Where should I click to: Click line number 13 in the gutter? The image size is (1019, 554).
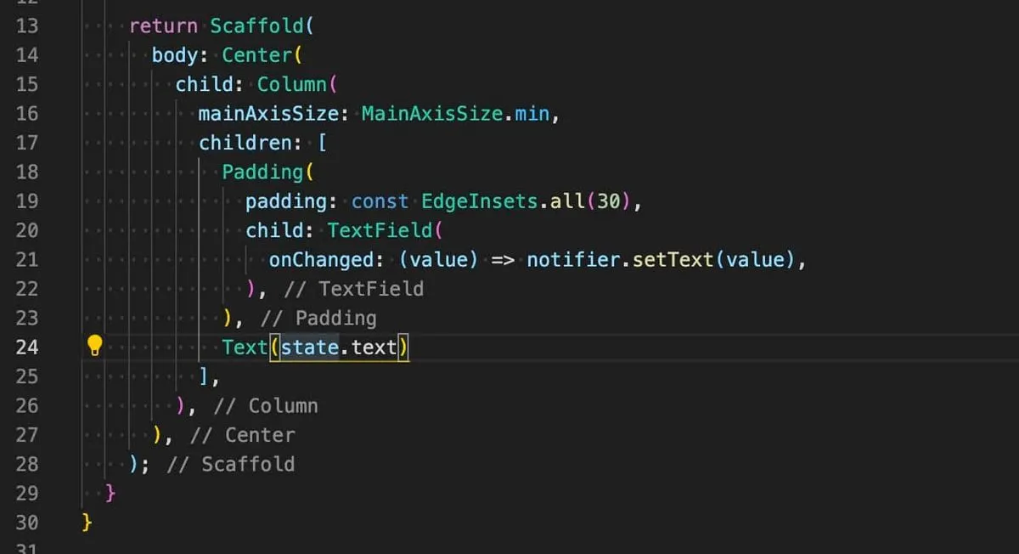26,25
